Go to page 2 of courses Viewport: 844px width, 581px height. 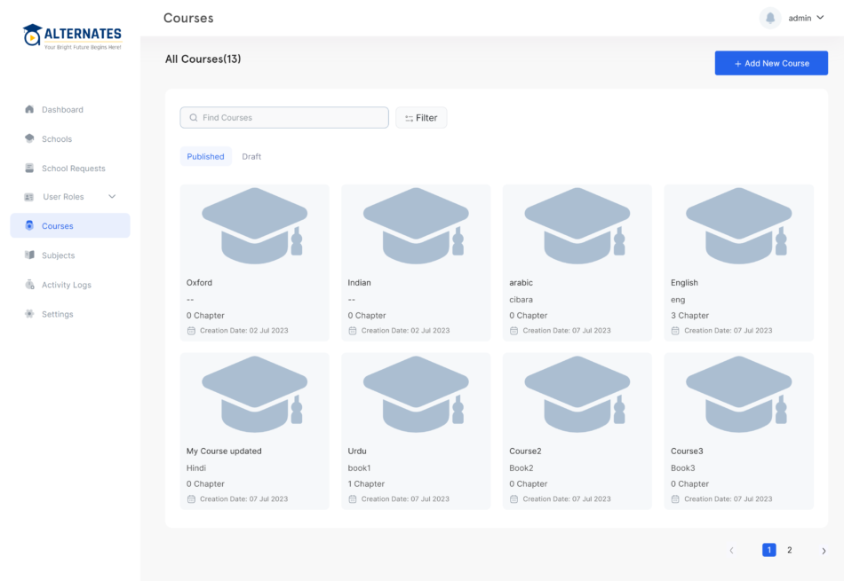point(789,550)
